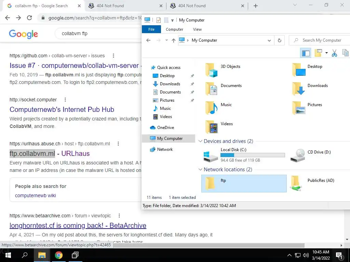Open Task View on the taskbar
Image resolution: width=350 pixels, height=262 pixels.
(75, 255)
